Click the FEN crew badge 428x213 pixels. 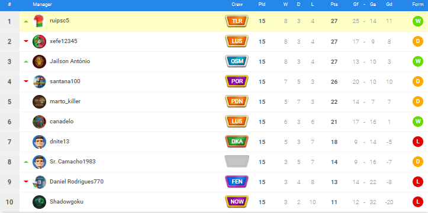coord(237,182)
